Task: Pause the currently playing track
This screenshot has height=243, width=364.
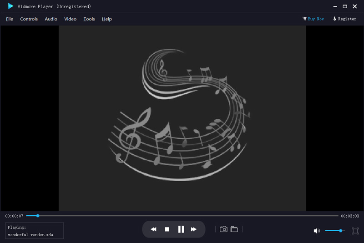Action: [x=181, y=229]
